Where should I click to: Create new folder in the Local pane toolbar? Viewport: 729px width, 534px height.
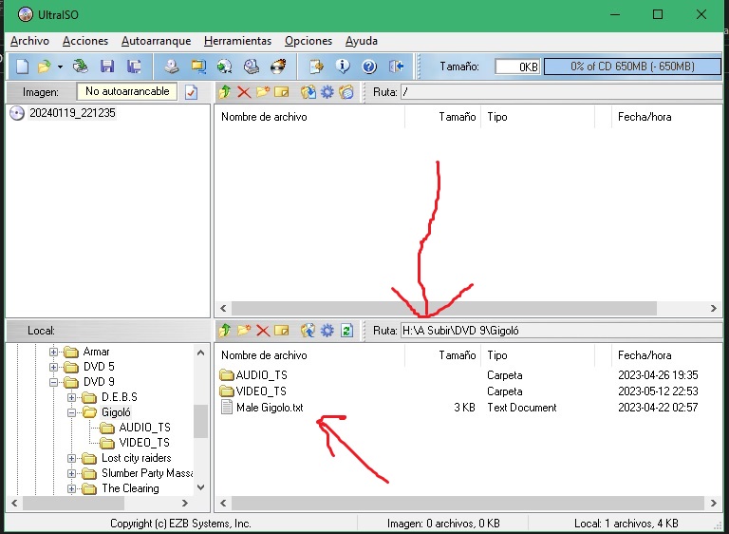[244, 331]
